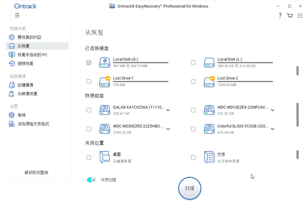Viewport: 306px width, 202px height.
Task: Click the 从桌面恢复 description text
Action: pyautogui.click(x=122, y=161)
